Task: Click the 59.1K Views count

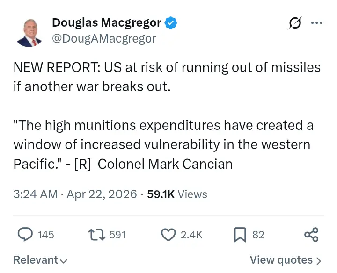Action: point(177,194)
